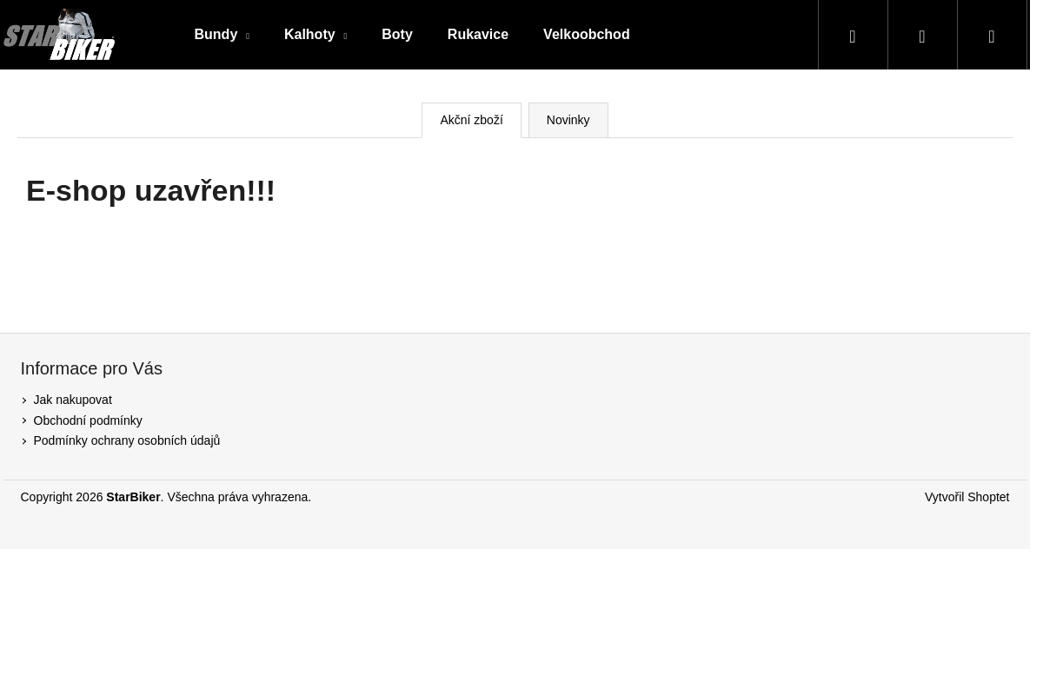
Task: Expand the Bundy submenu arrow
Action: pyautogui.click(x=247, y=36)
